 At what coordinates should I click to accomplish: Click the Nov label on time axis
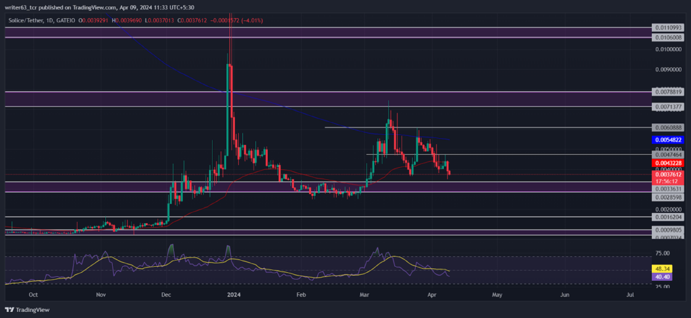[101, 294]
